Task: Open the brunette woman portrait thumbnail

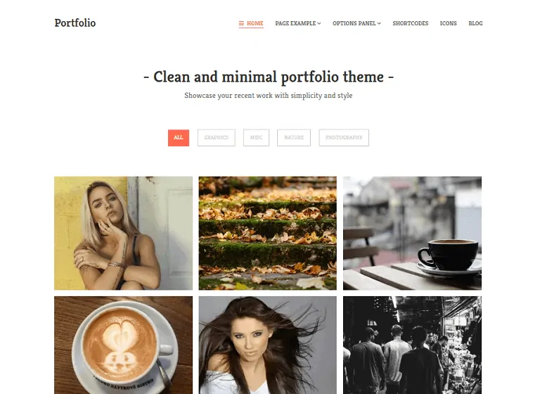Action: pos(268,345)
